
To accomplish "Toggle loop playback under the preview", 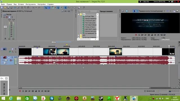I will (x=139, y=35).
